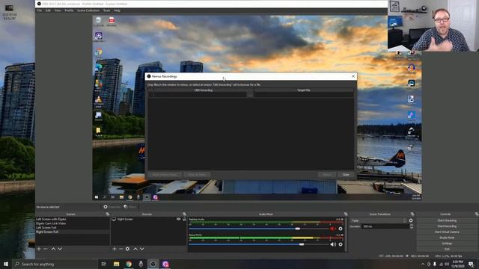Screen dimensions: 479x269
Task: Click the taskbar clock
Action: click(457, 264)
